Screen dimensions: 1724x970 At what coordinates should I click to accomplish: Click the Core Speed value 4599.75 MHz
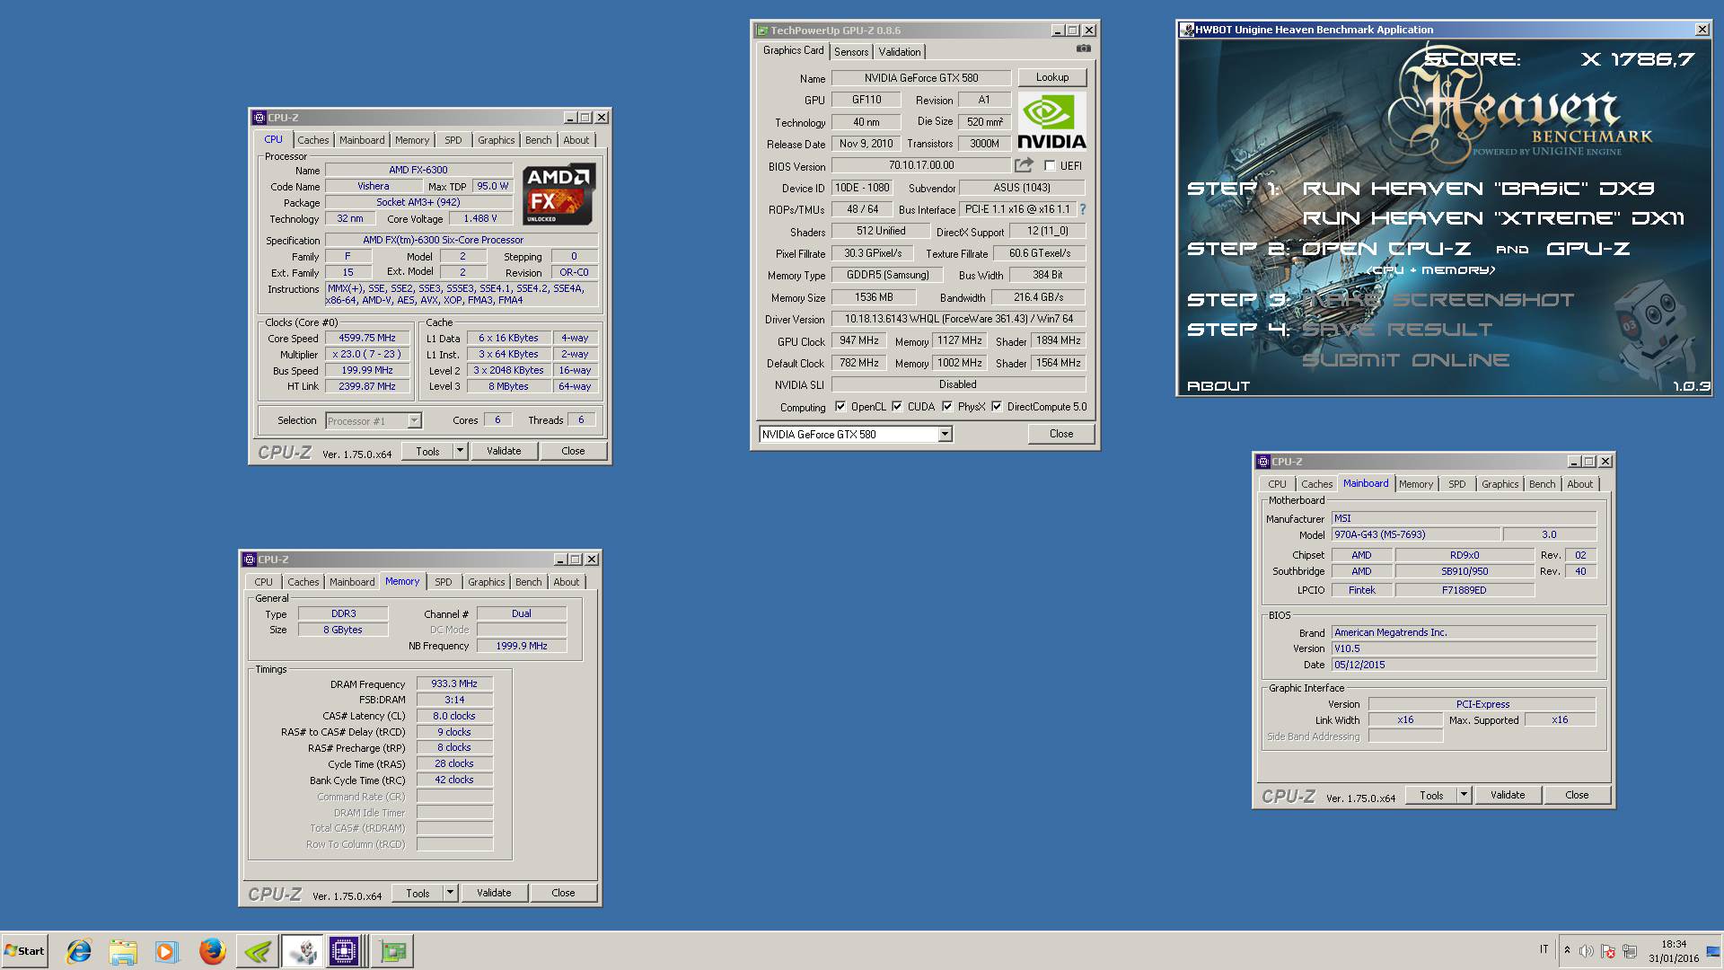click(367, 338)
